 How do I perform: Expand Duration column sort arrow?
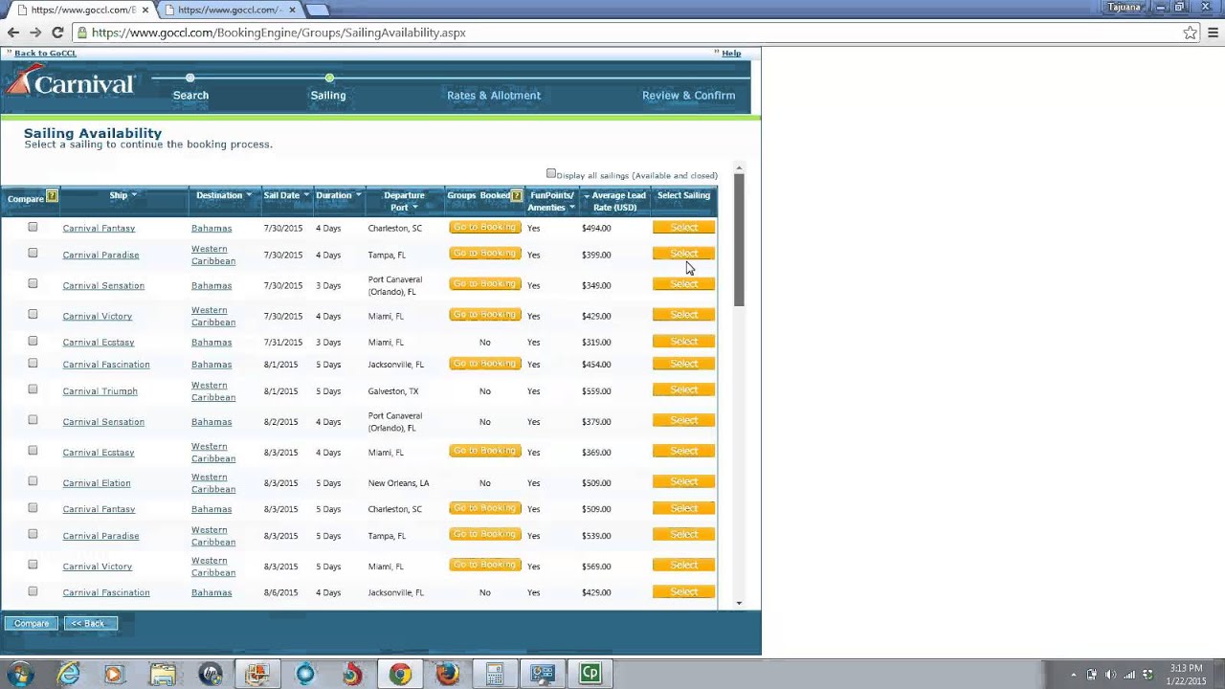pyautogui.click(x=359, y=195)
